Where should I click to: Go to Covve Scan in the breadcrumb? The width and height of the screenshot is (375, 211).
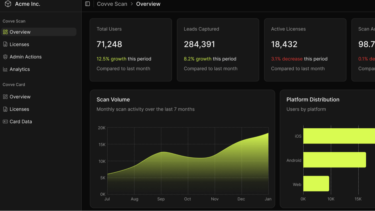(x=112, y=4)
